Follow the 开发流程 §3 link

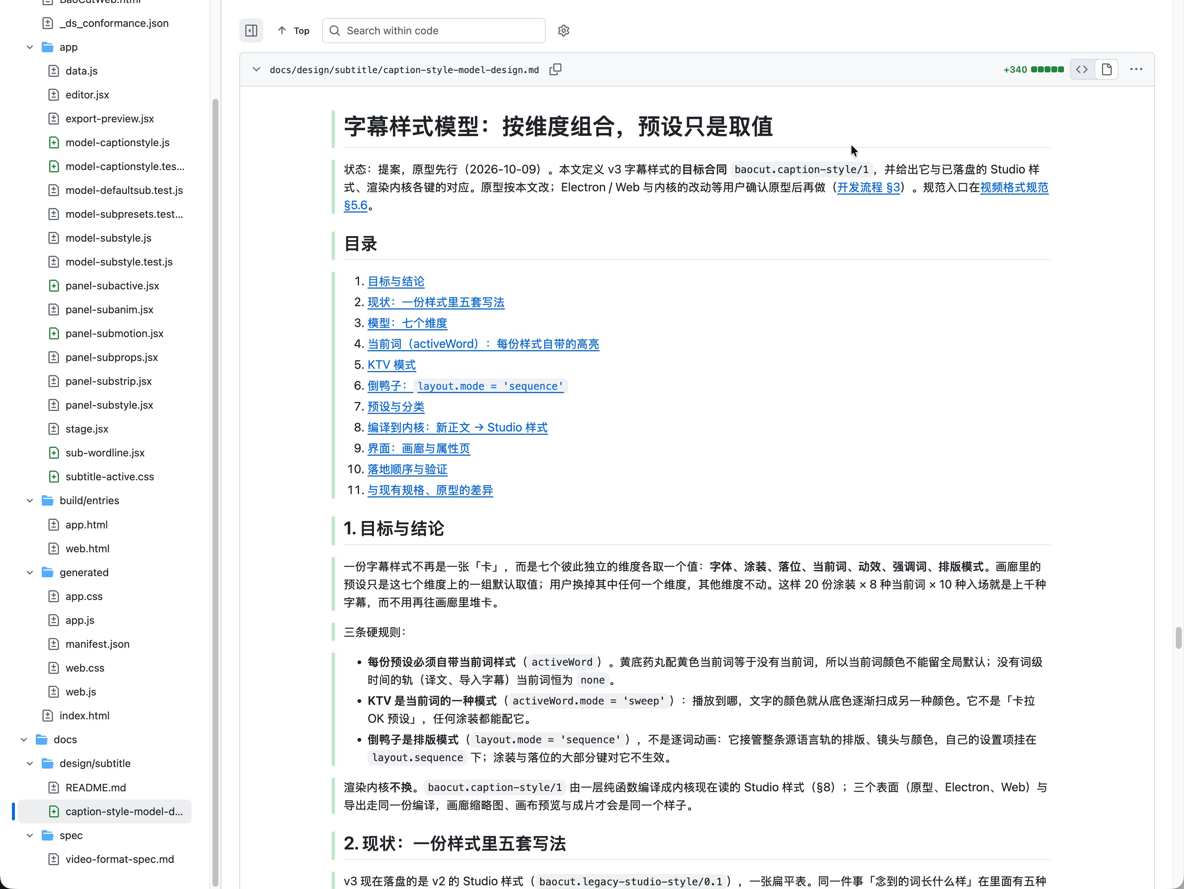click(x=868, y=188)
